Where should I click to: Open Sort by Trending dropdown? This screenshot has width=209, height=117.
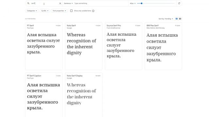pos(166,19)
